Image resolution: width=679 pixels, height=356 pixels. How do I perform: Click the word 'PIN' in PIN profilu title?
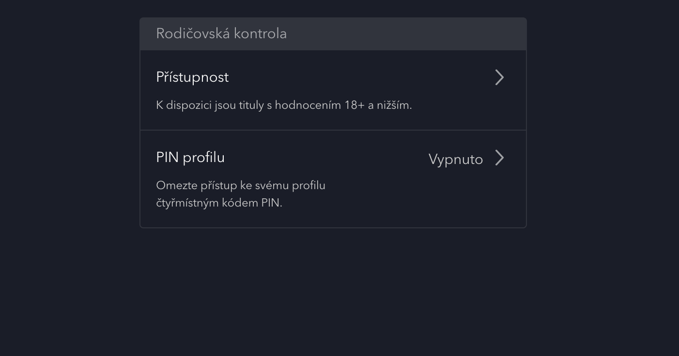[x=168, y=158]
